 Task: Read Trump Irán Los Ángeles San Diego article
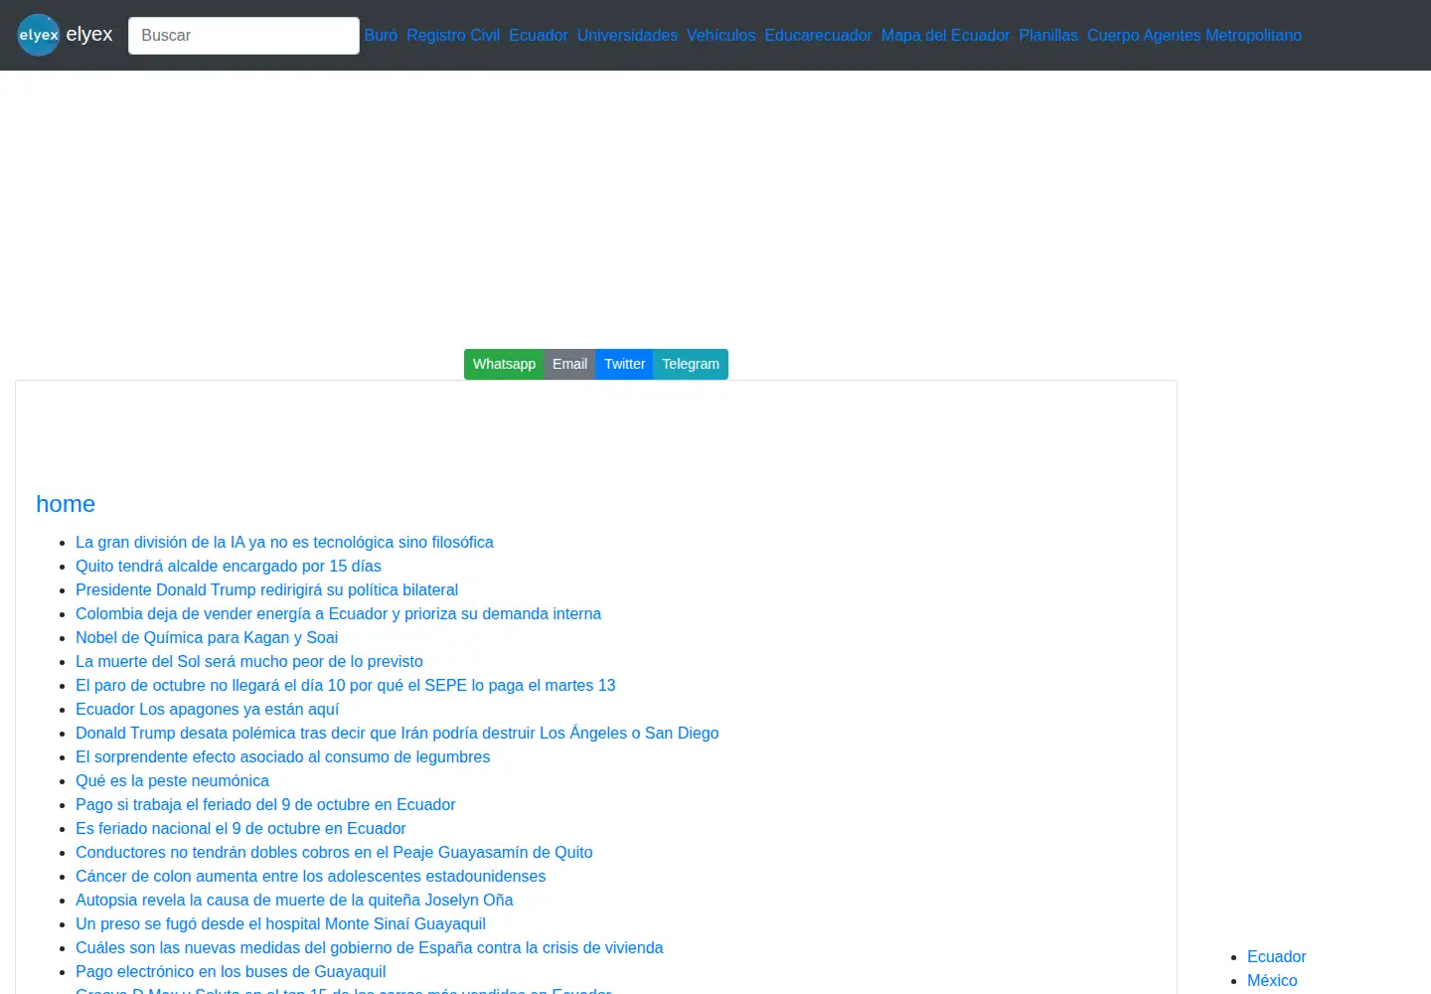pyautogui.click(x=397, y=733)
